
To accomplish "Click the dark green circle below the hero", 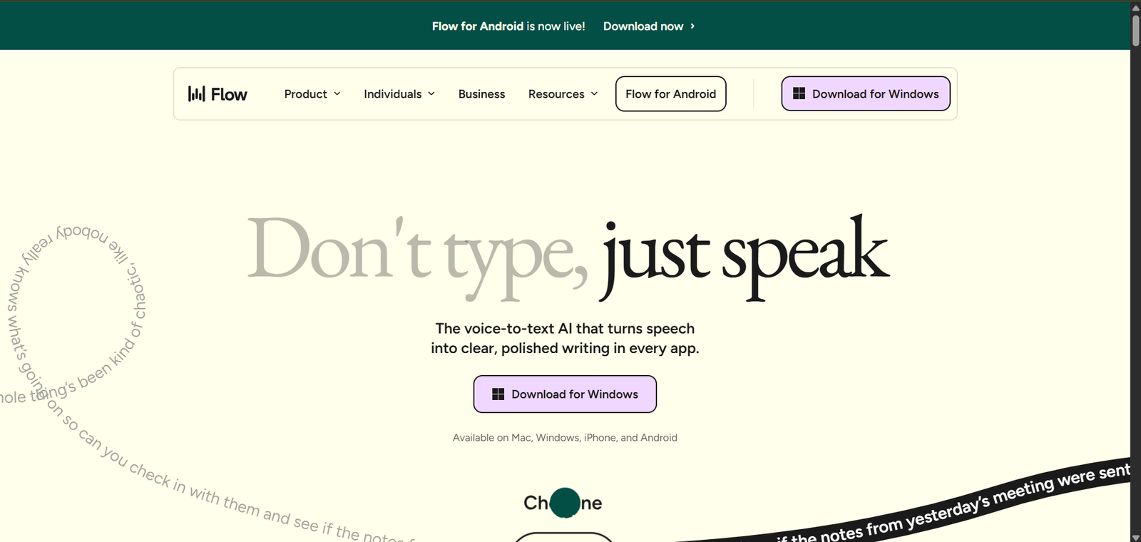I will (x=566, y=502).
